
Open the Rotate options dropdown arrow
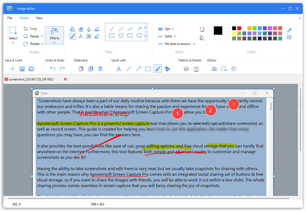click(x=42, y=44)
